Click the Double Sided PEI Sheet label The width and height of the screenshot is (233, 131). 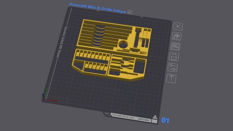[x=62, y=42]
